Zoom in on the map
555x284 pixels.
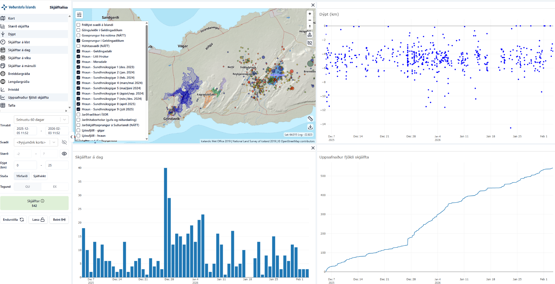pos(310,14)
